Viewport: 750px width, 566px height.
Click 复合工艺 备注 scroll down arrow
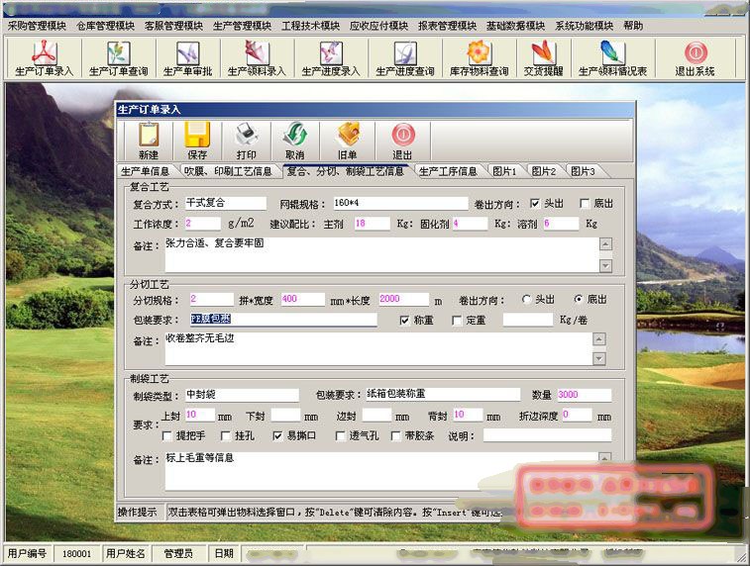pyautogui.click(x=605, y=265)
